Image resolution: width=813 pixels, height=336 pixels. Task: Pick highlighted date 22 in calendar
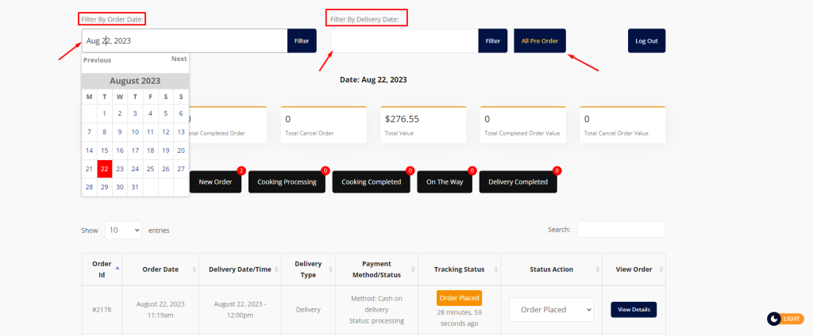104,169
